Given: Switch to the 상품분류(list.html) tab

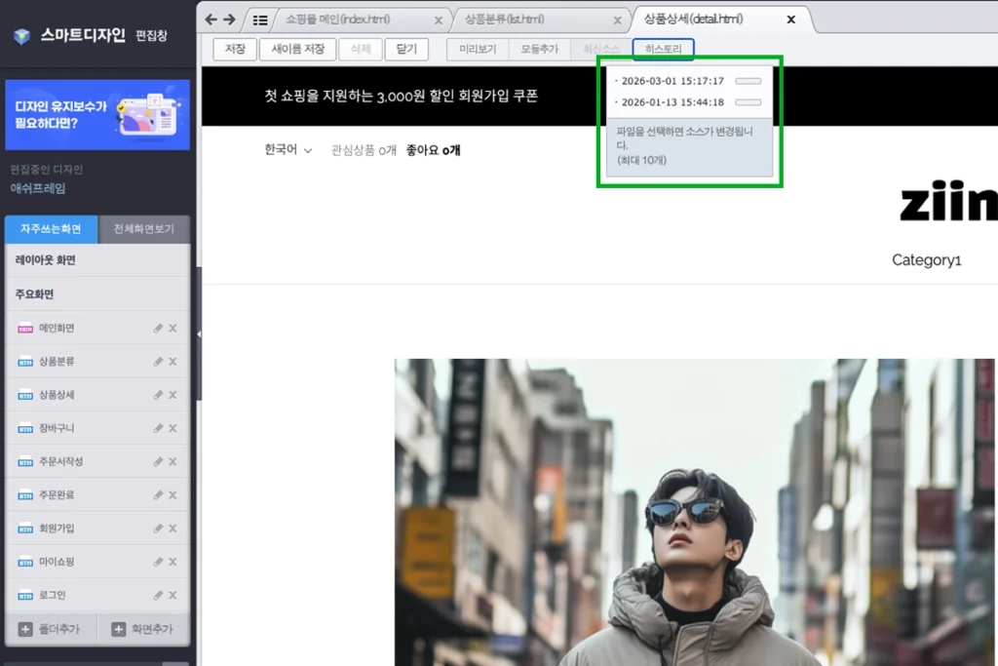Looking at the screenshot, I should click(x=505, y=20).
